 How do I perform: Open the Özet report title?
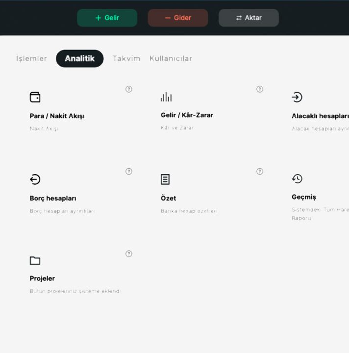tap(168, 198)
